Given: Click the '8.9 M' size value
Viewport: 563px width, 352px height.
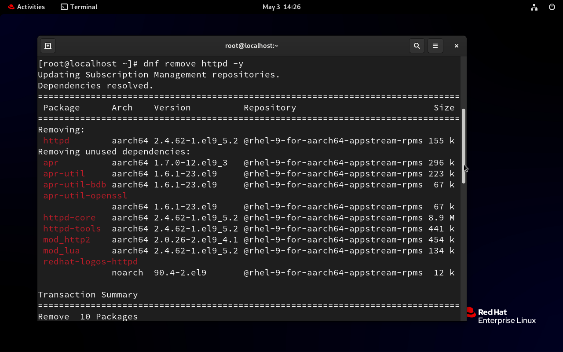Looking at the screenshot, I should coord(442,218).
